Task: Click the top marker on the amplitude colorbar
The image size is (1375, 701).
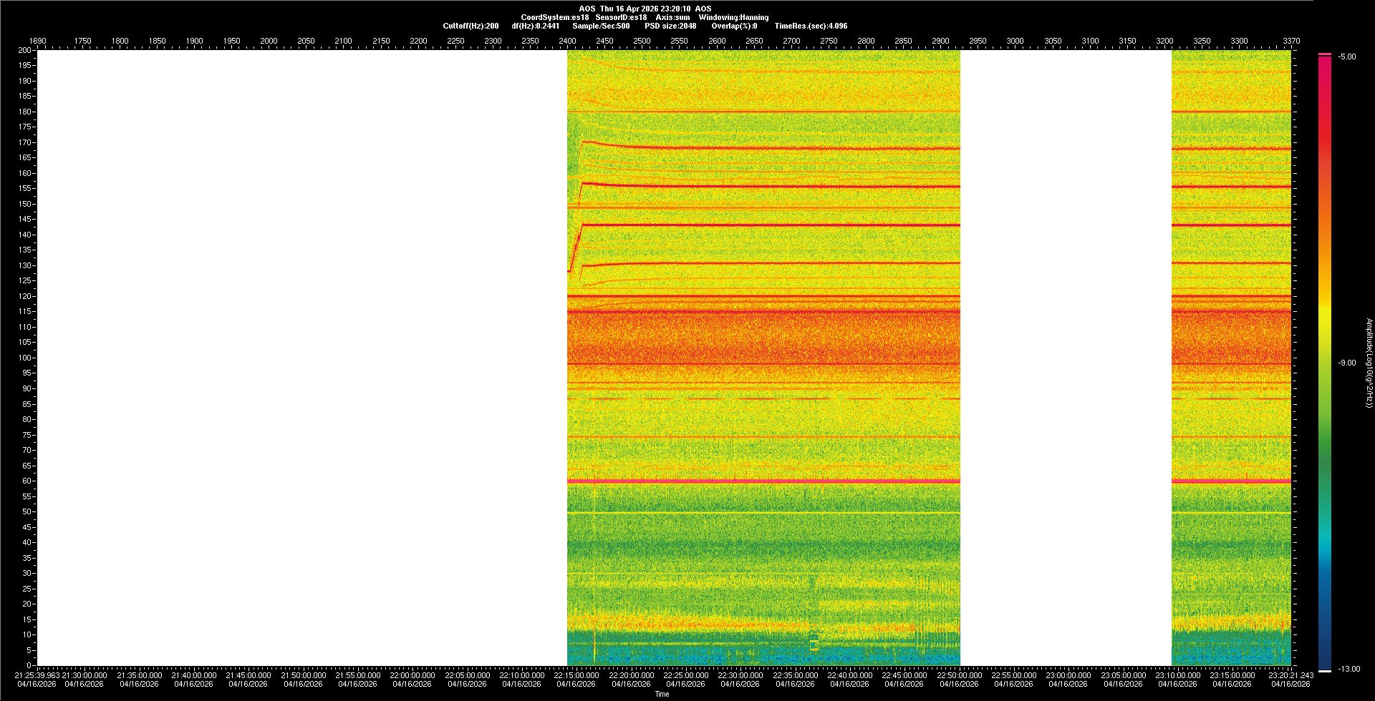Action: tap(1324, 54)
